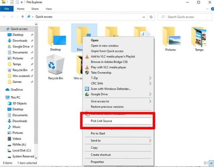This screenshot has height=167, width=214.
Task: Click the Search Quick access field
Action: pyautogui.click(x=185, y=17)
